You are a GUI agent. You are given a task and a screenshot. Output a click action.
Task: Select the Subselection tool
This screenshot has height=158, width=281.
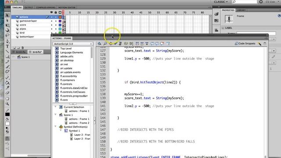tap(7, 21)
